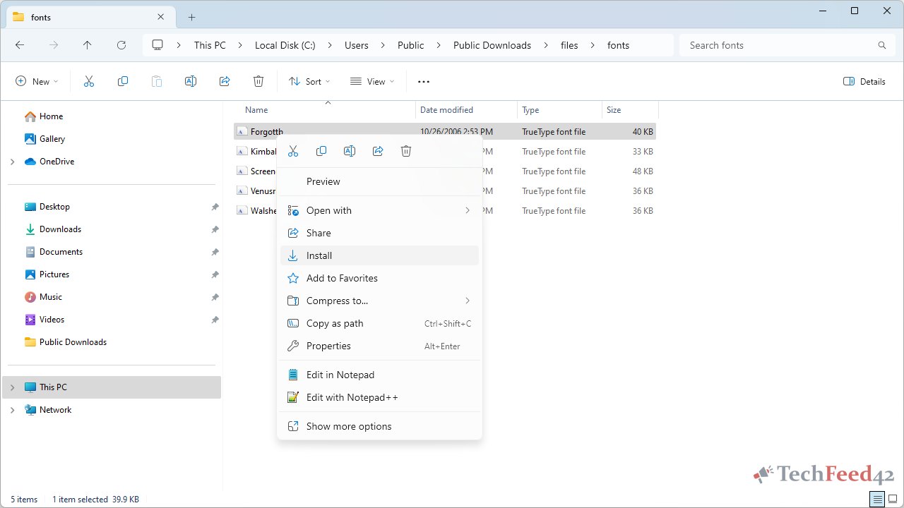Choose Add to Favorites
The width and height of the screenshot is (904, 508).
pyautogui.click(x=379, y=278)
